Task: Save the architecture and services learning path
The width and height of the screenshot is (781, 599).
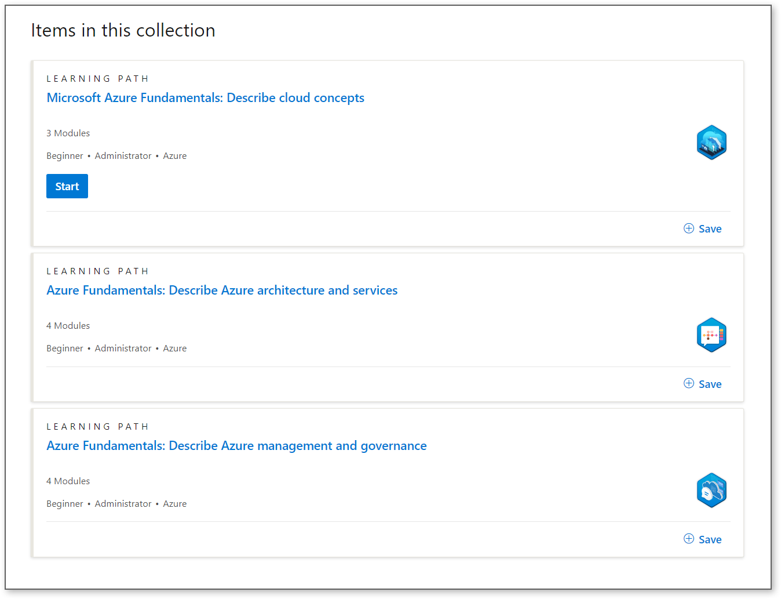Action: tap(702, 384)
